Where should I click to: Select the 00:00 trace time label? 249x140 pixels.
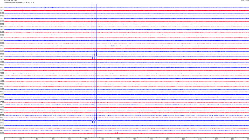pyautogui.click(x=2, y=8)
